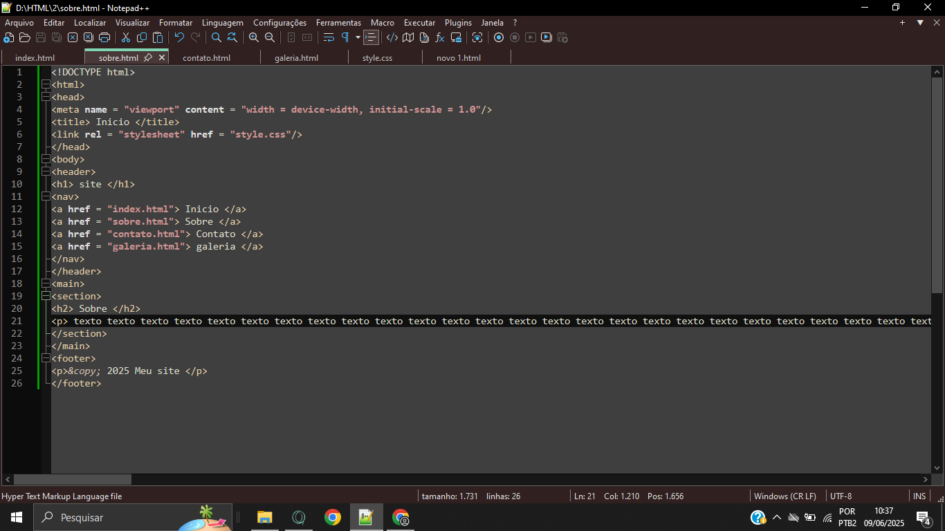Image resolution: width=945 pixels, height=531 pixels.
Task: Click the horizontal scrollbar thumb
Action: point(72,479)
